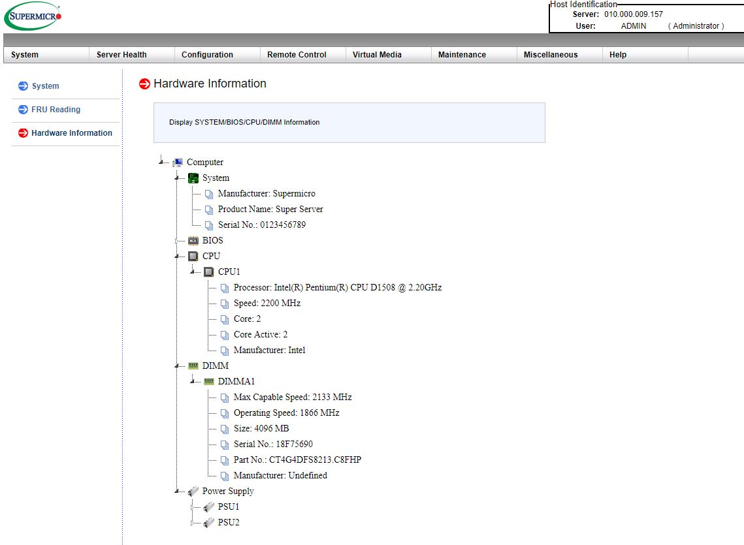Collapse the CPU tree node
The image size is (744, 545).
[x=177, y=257]
